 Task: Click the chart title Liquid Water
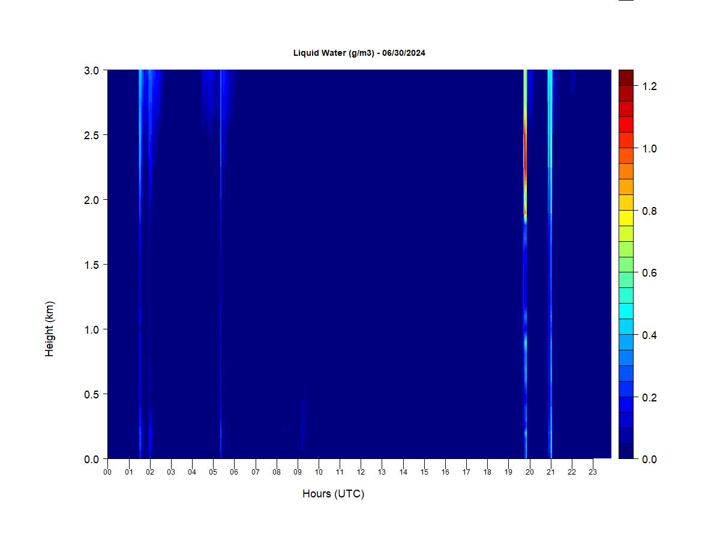tap(359, 53)
